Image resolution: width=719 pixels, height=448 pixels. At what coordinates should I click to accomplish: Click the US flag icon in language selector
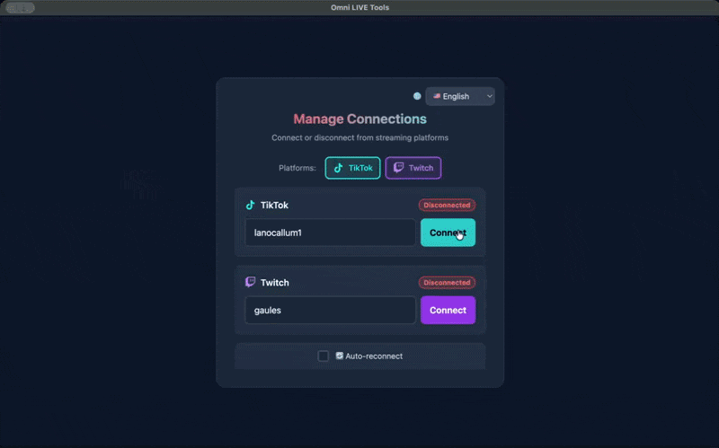click(437, 96)
